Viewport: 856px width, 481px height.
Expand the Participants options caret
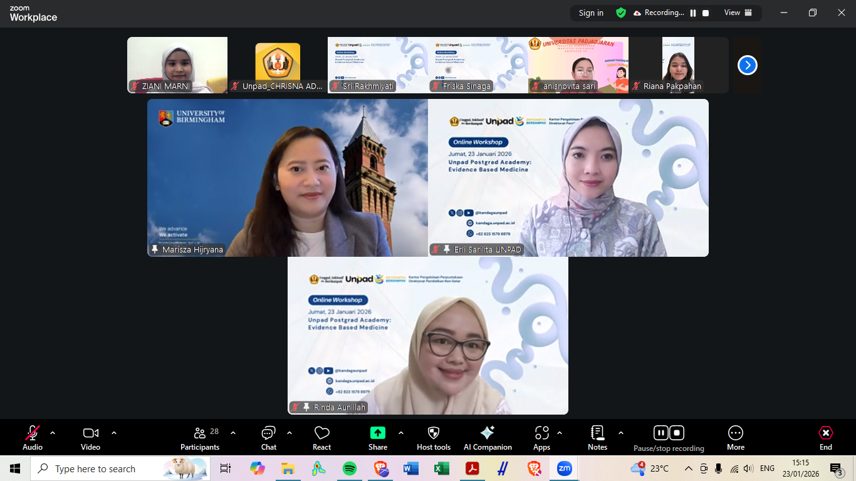coord(233,433)
